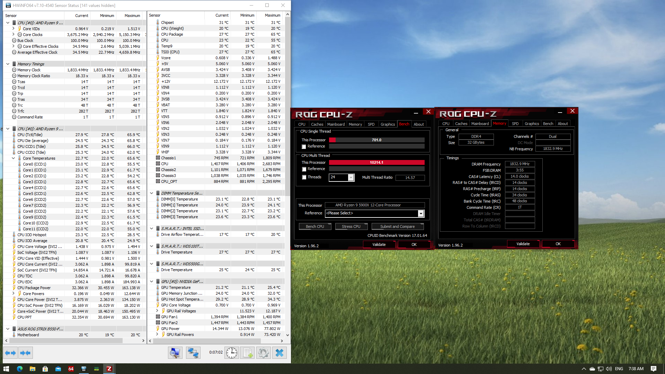Collapse the Memory Timings group
The image size is (665, 374).
(x=8, y=64)
